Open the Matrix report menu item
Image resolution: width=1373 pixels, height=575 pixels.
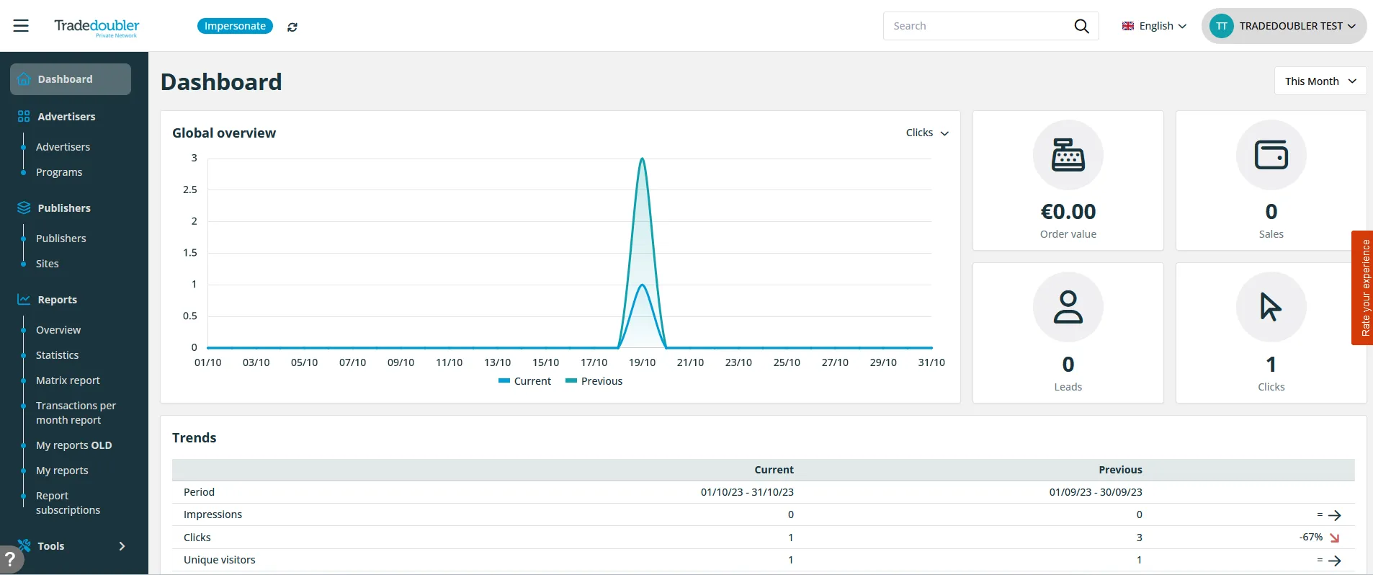[x=68, y=380]
